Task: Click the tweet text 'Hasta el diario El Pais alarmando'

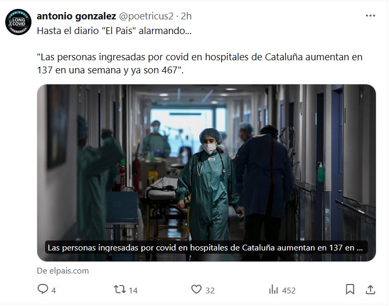Action: coord(114,31)
